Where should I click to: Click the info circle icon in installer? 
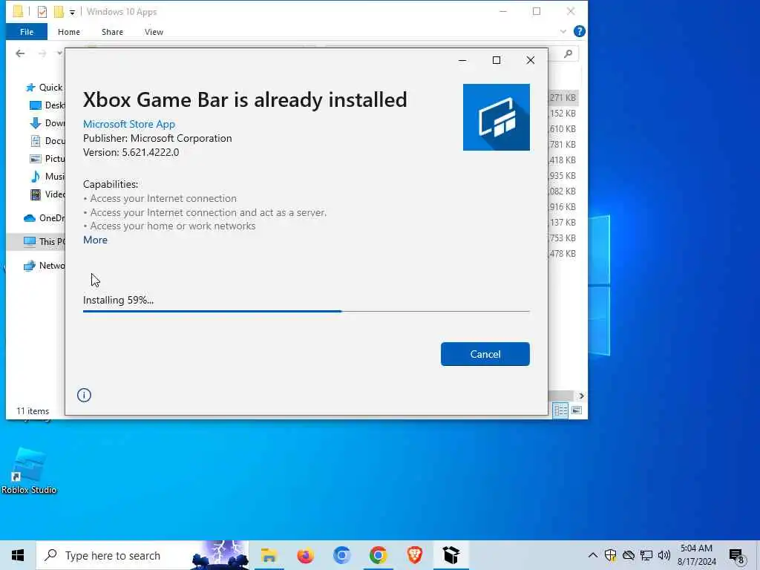(x=84, y=395)
